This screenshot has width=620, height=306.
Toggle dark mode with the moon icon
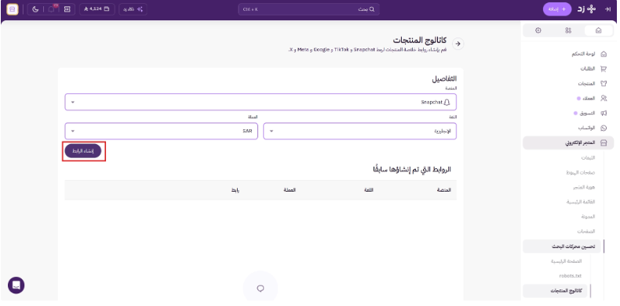point(35,9)
